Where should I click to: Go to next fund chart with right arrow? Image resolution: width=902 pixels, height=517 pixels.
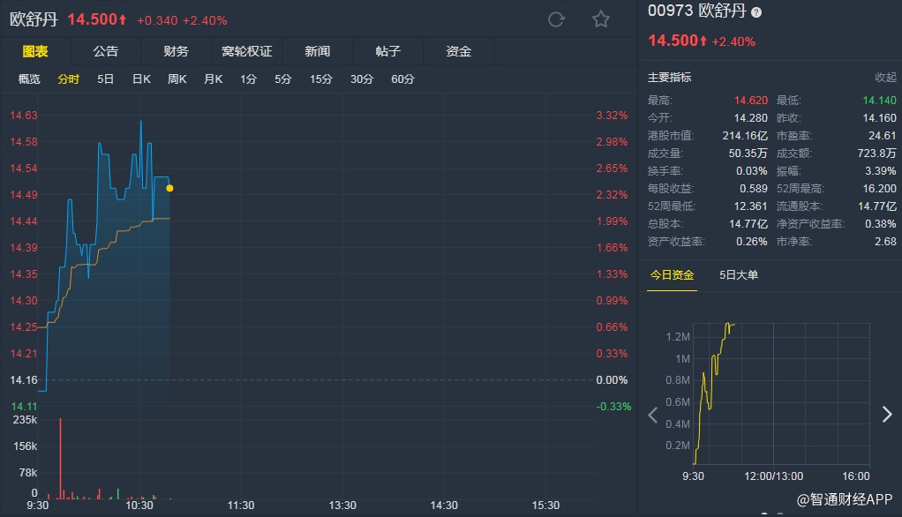(887, 415)
